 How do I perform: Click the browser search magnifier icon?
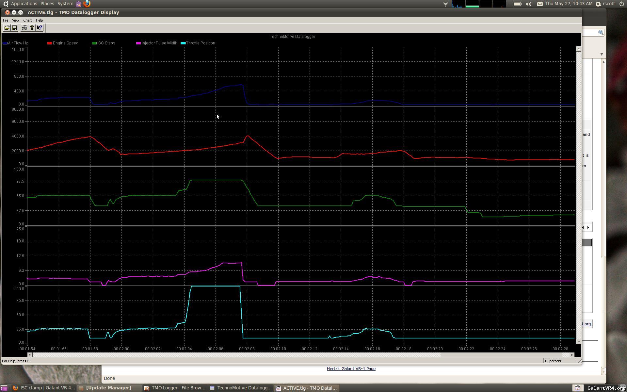[x=601, y=33]
